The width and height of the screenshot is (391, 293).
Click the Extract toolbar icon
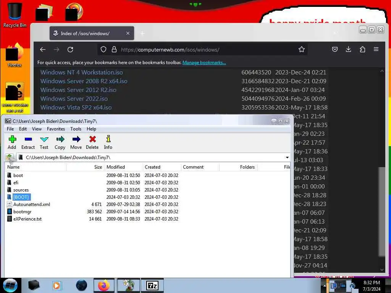click(28, 142)
